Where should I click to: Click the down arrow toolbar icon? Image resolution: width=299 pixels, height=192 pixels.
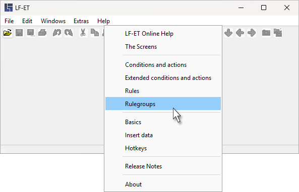pos(228,33)
